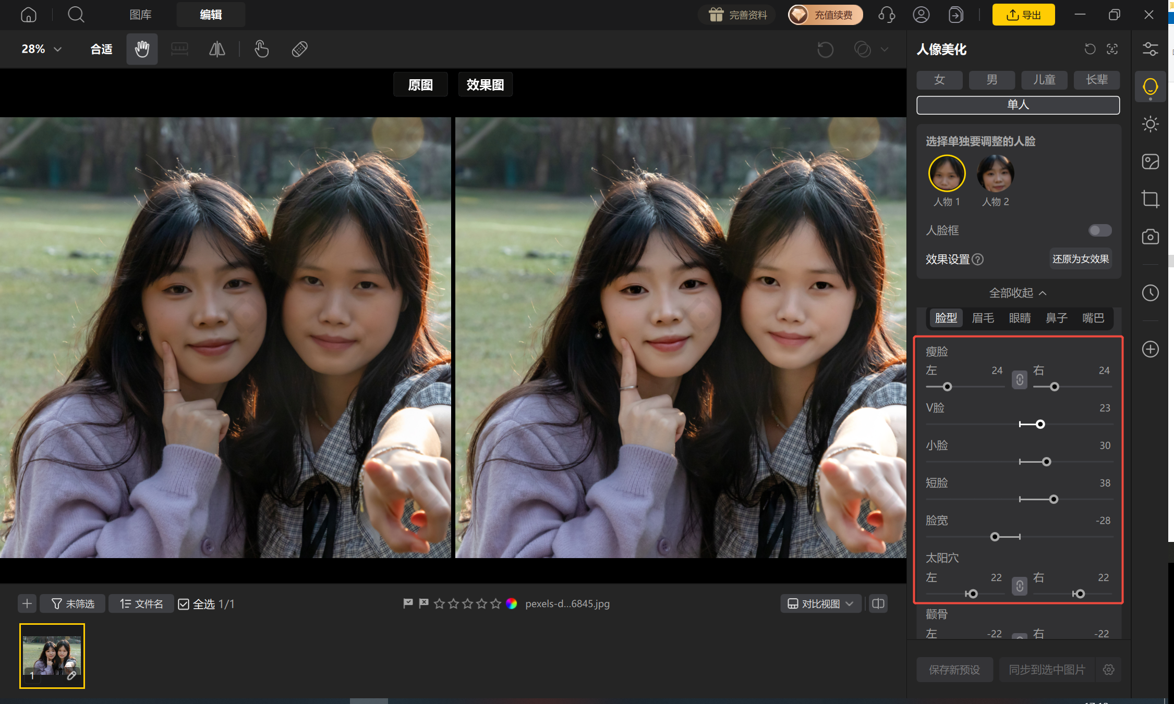Screen dimensions: 1174x704
Task: Select the bandage healing tool
Action: [x=299, y=49]
